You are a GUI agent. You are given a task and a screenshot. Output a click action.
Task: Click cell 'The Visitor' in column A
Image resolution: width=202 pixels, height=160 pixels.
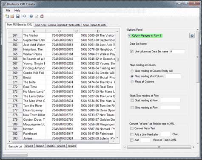[x=34, y=35]
